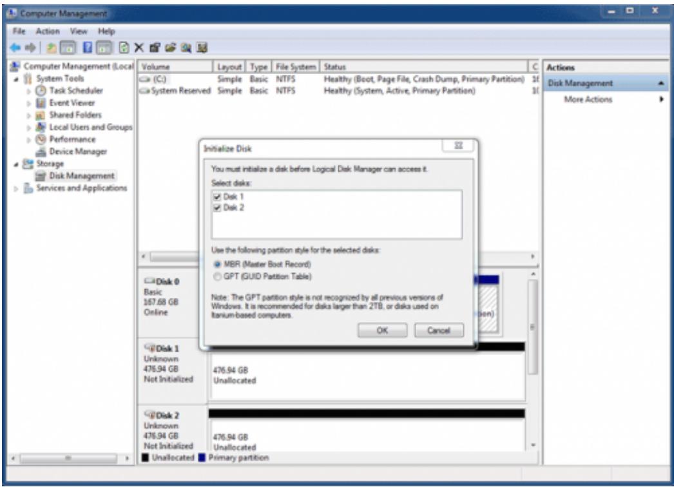The height and width of the screenshot is (487, 674).
Task: Expand Local Users and Groups arrow
Action: 29,128
